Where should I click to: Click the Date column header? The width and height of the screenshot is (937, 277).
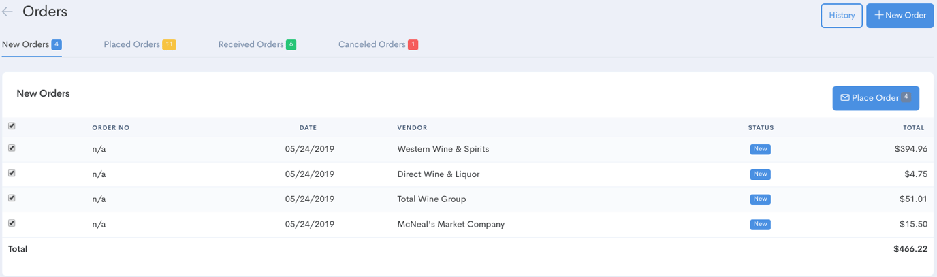308,128
